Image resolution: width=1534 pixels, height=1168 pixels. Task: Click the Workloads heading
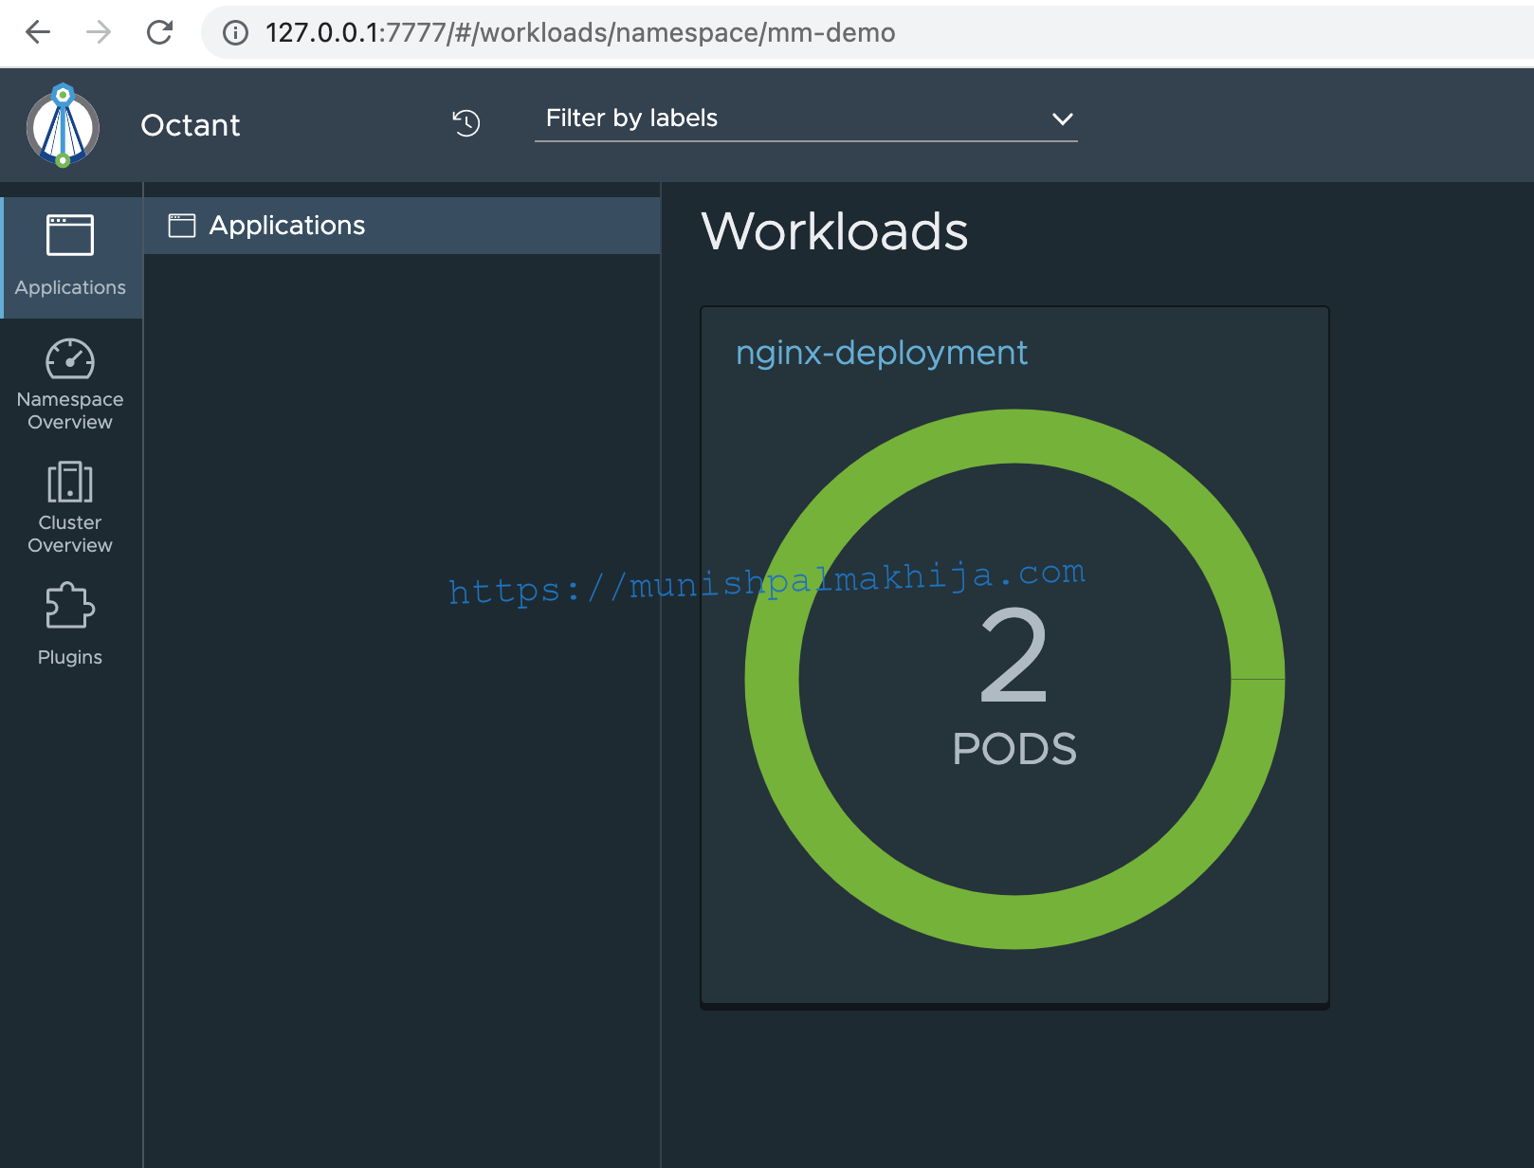835,231
